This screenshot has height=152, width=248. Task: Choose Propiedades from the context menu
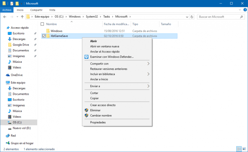(x=98, y=122)
